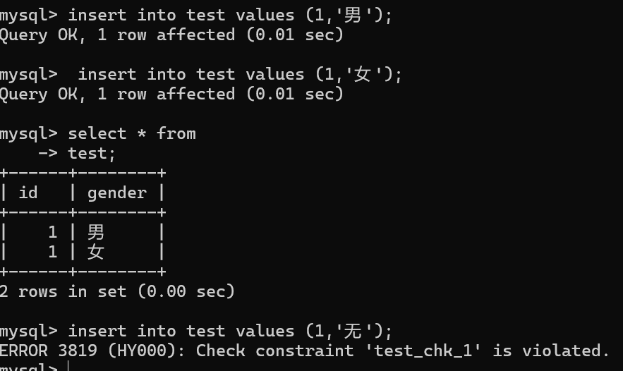
Task: Click the top border line of the result table
Action: (83, 174)
